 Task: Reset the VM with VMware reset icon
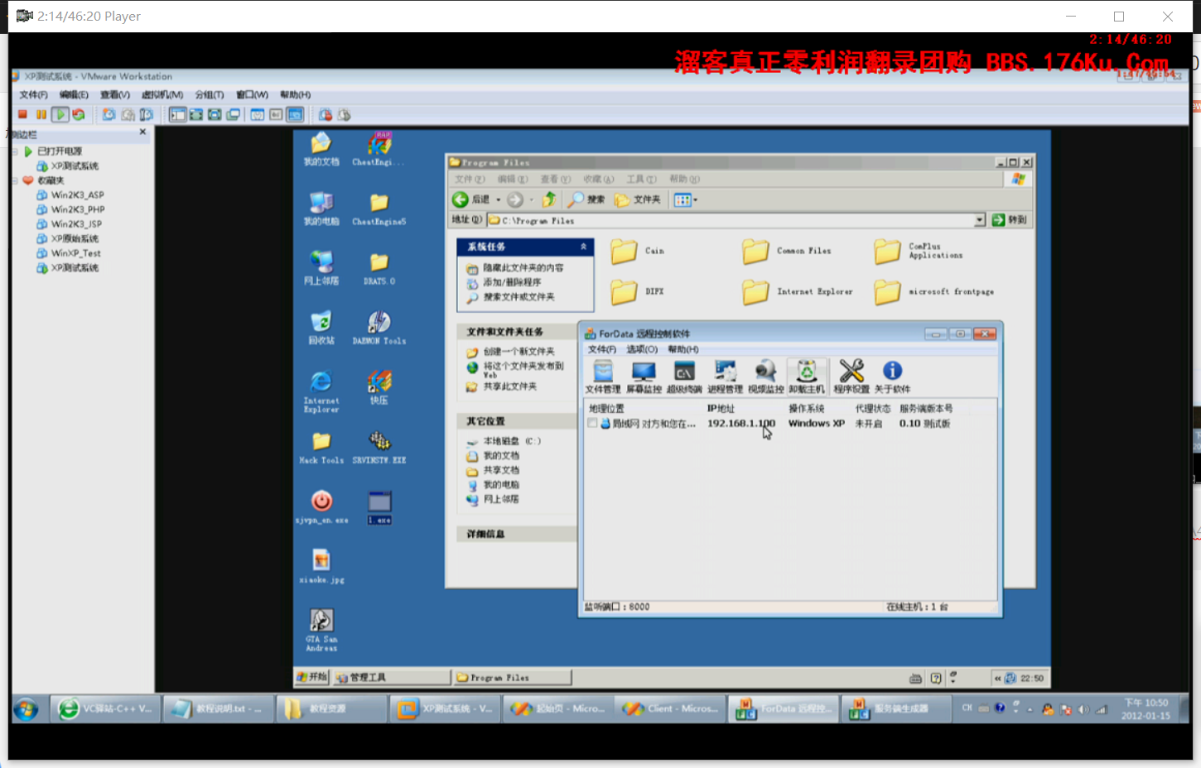(x=79, y=114)
